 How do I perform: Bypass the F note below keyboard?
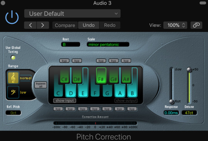tap(95, 109)
